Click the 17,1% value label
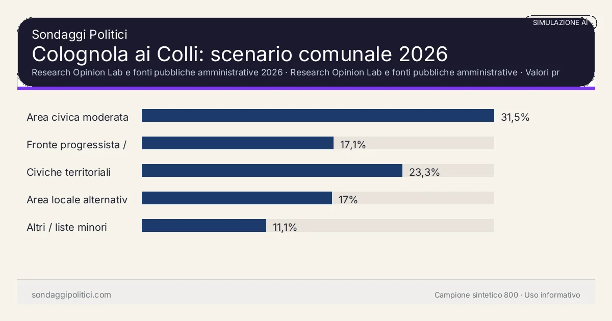The image size is (612, 321). click(353, 145)
